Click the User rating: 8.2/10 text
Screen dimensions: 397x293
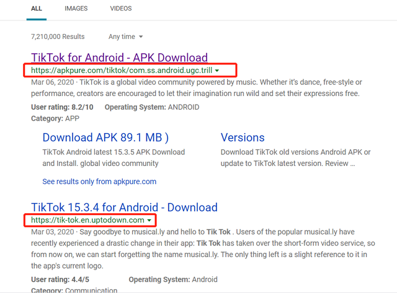(x=62, y=107)
